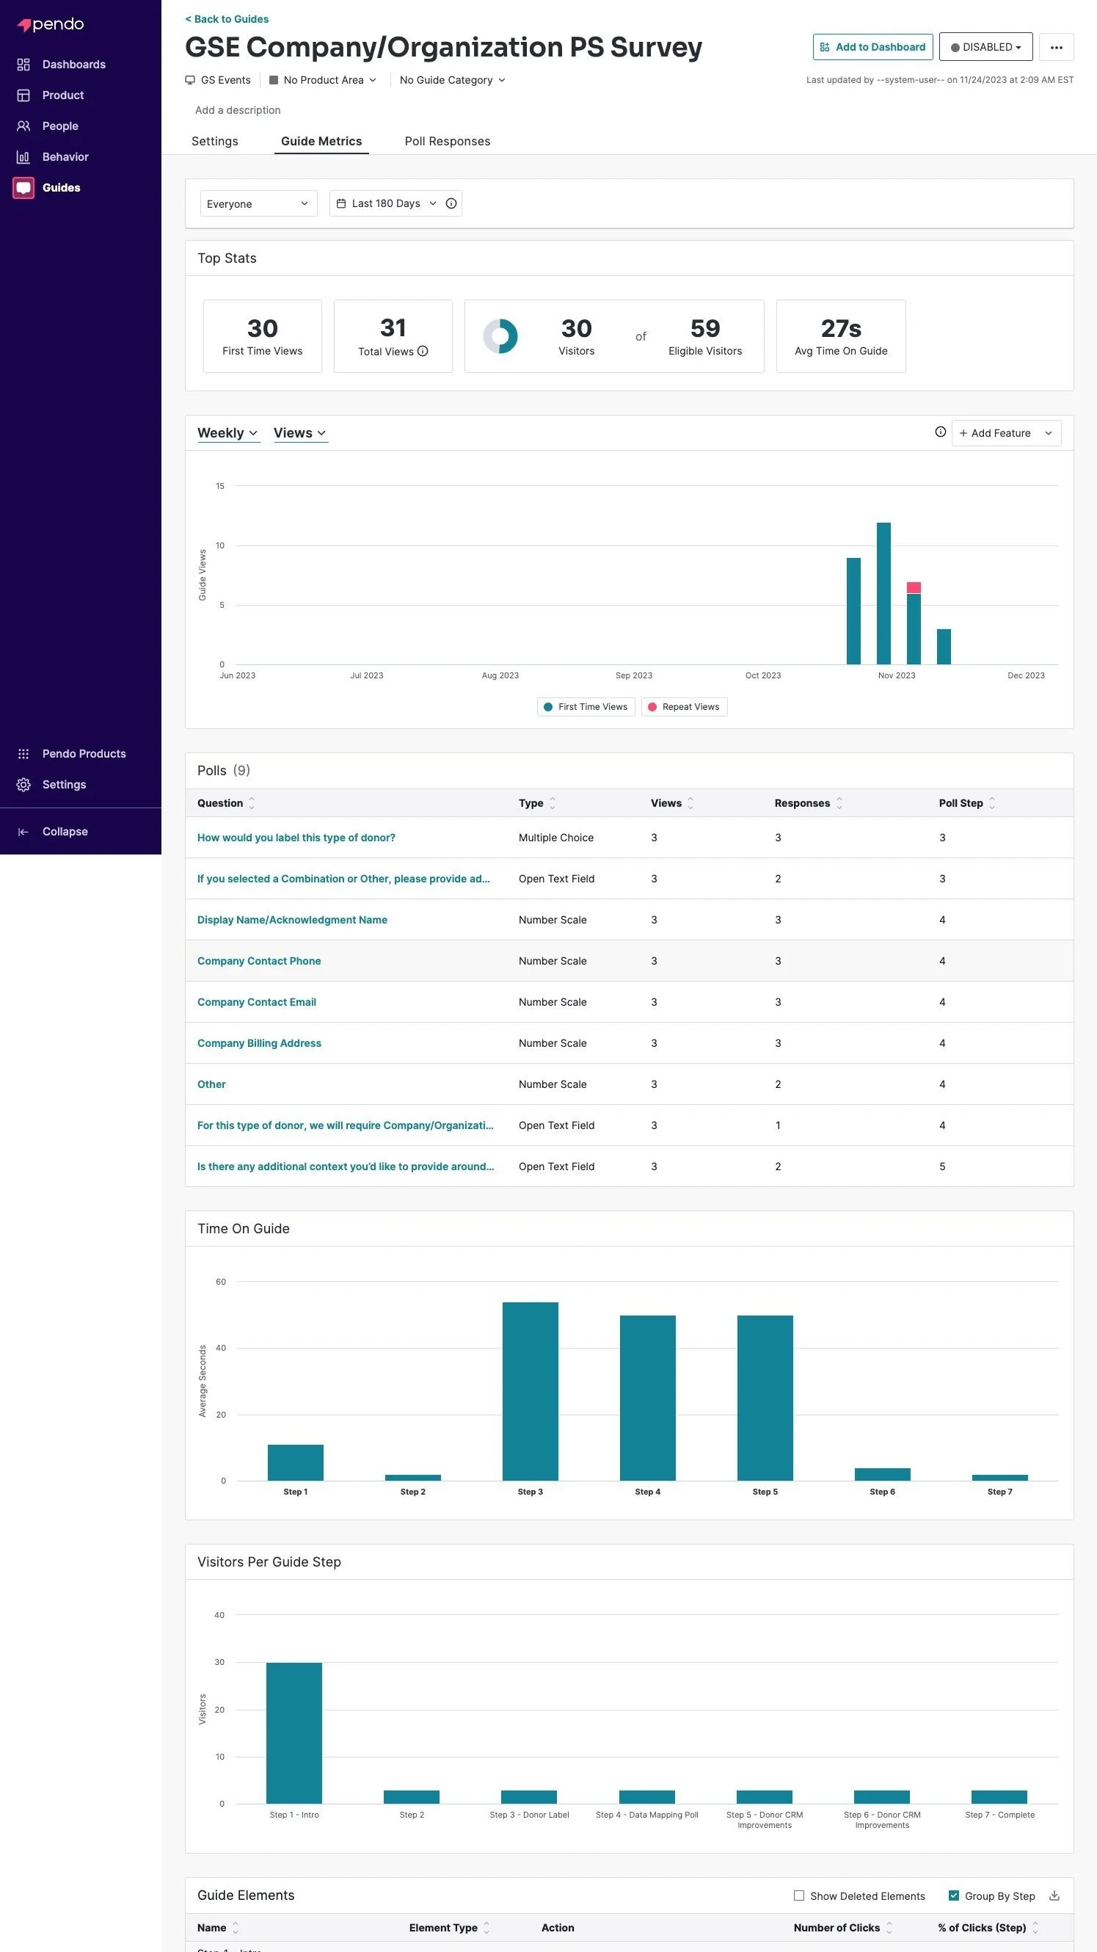
Task: Click the Pendo logo
Action: [x=50, y=24]
